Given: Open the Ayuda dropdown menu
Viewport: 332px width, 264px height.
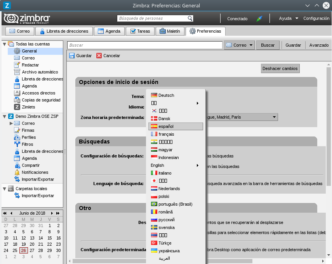Looking at the screenshot, I should [289, 18].
